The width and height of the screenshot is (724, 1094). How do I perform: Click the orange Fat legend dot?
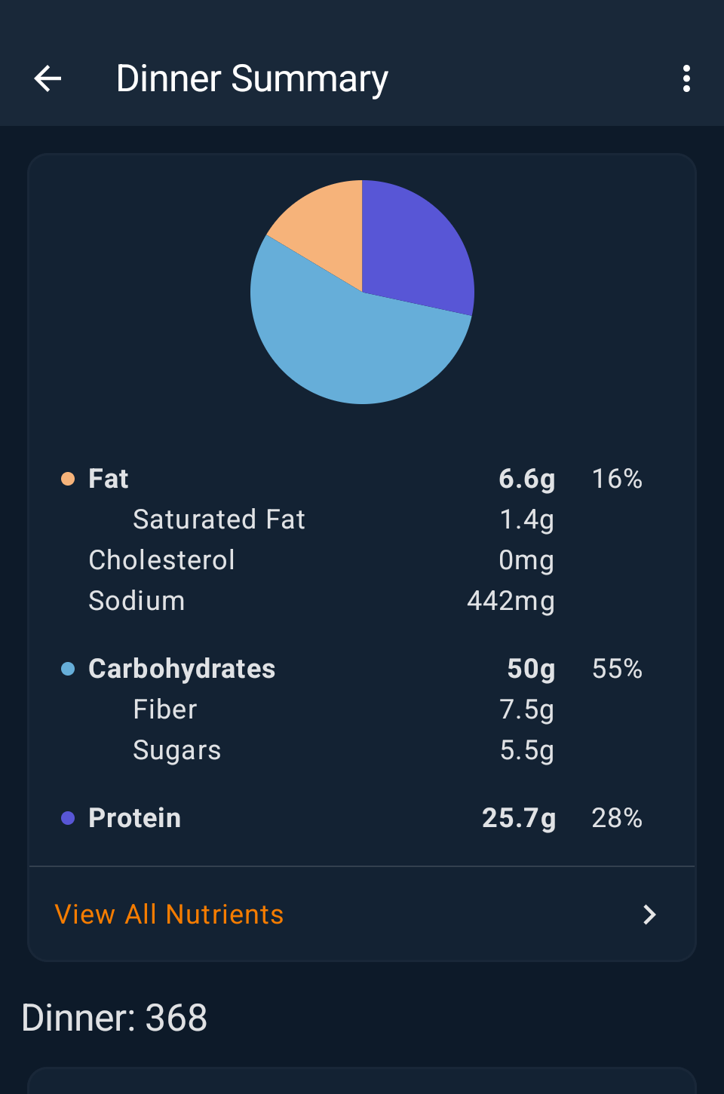tap(68, 479)
